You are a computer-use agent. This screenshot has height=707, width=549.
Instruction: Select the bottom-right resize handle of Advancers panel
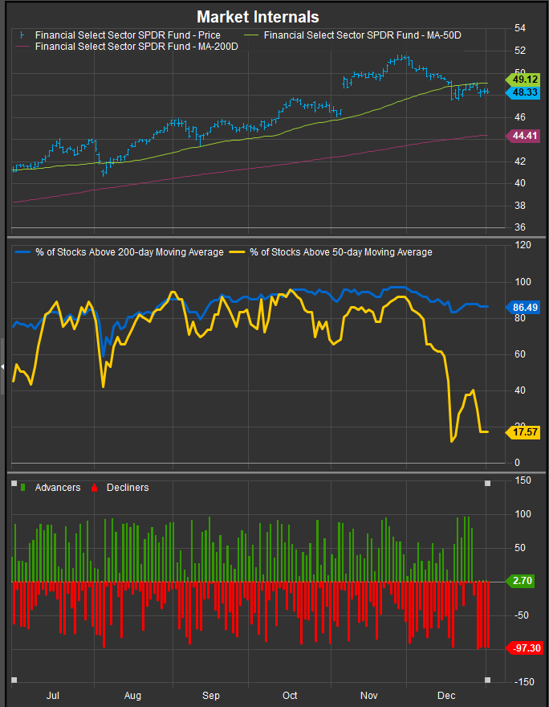coord(487,680)
